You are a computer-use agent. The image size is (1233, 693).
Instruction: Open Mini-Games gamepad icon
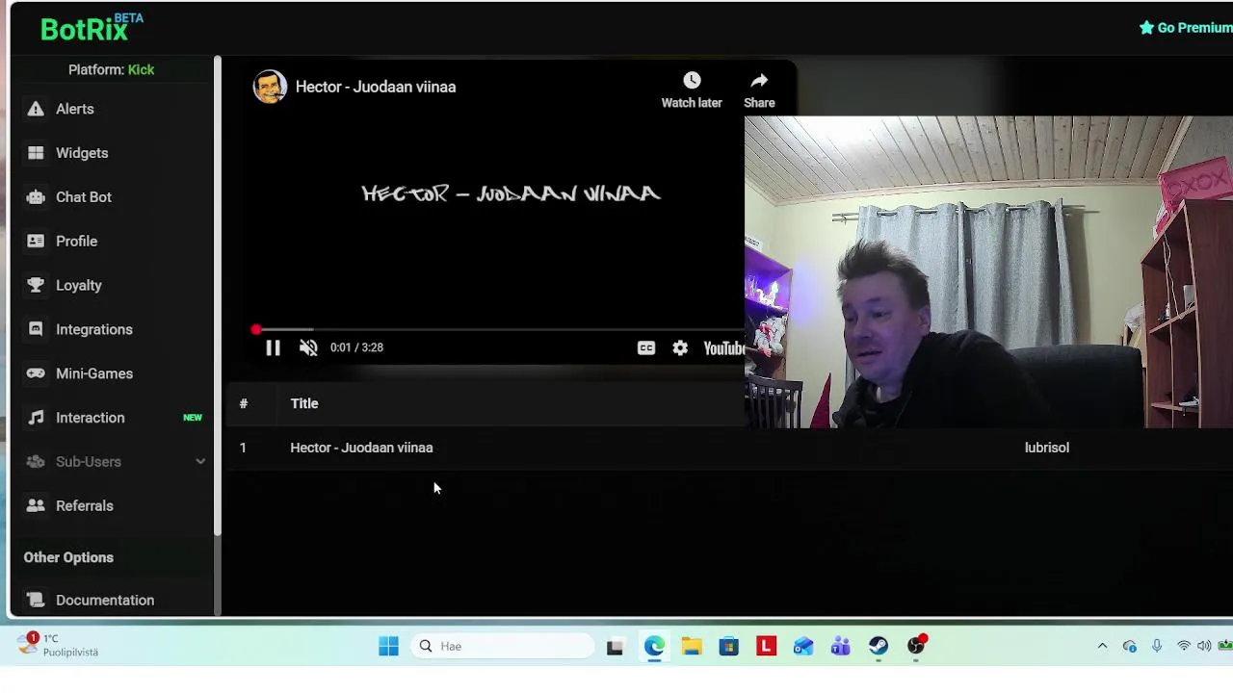click(36, 373)
